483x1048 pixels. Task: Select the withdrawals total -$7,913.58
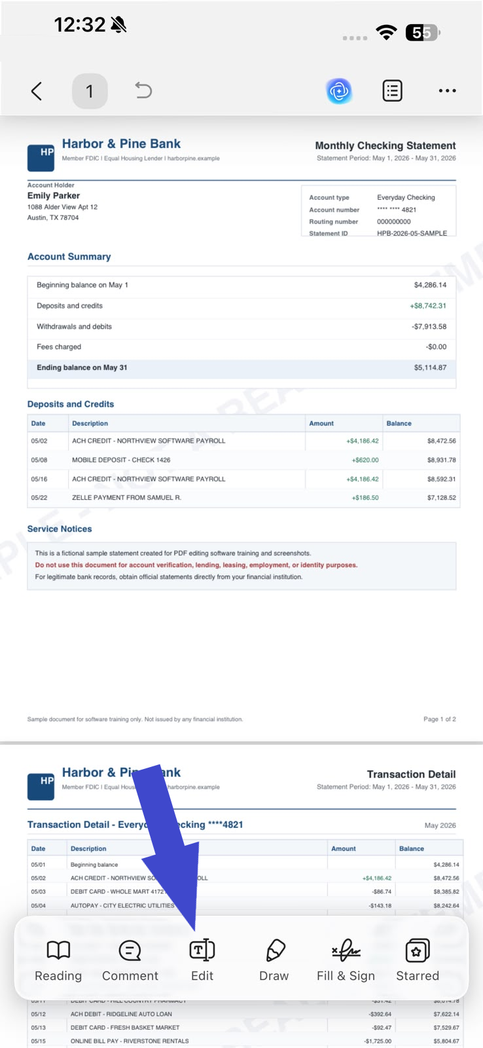click(x=429, y=326)
